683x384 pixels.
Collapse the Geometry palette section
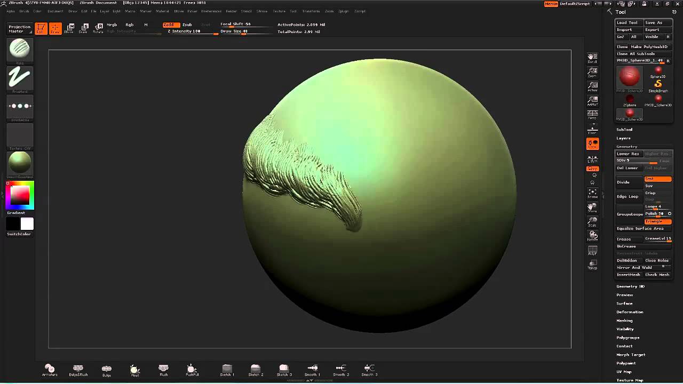click(626, 147)
